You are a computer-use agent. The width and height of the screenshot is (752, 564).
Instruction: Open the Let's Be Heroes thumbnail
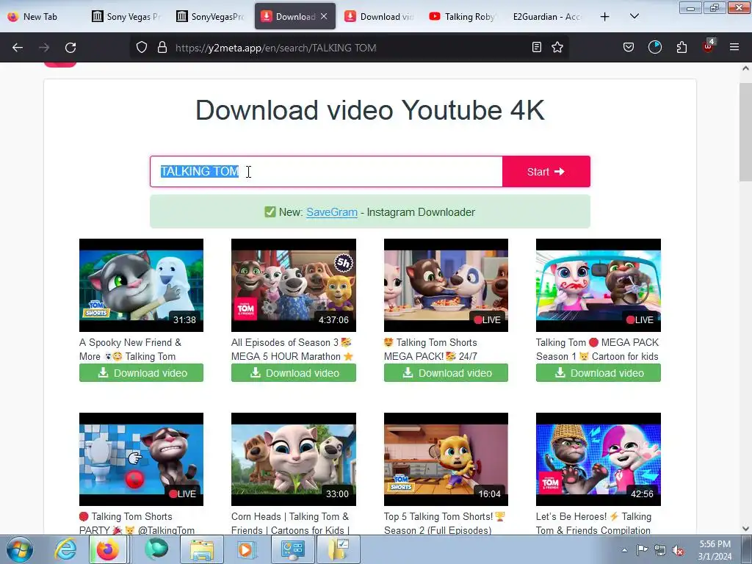point(598,459)
